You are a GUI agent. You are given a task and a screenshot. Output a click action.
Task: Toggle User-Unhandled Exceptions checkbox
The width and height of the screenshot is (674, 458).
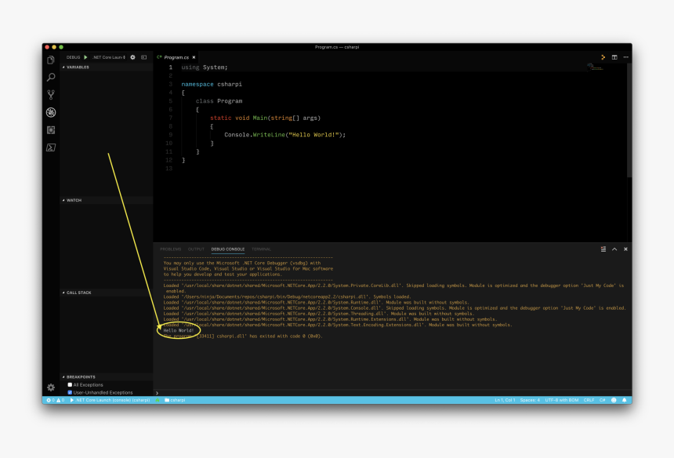[70, 393]
